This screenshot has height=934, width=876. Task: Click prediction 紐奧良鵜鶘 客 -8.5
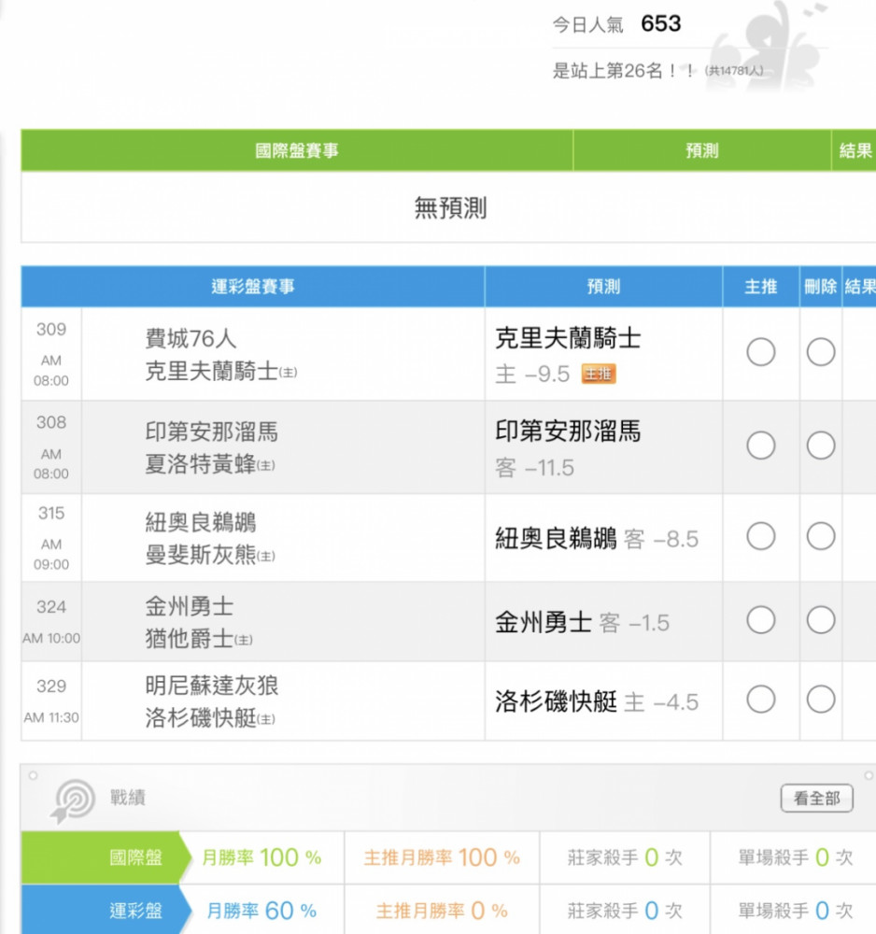596,539
